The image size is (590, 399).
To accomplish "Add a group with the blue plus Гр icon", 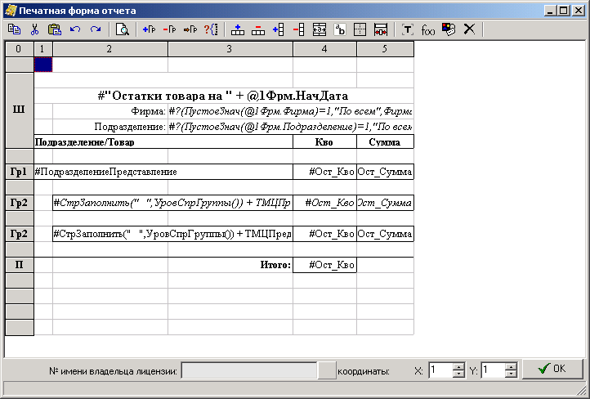I will pyautogui.click(x=150, y=29).
